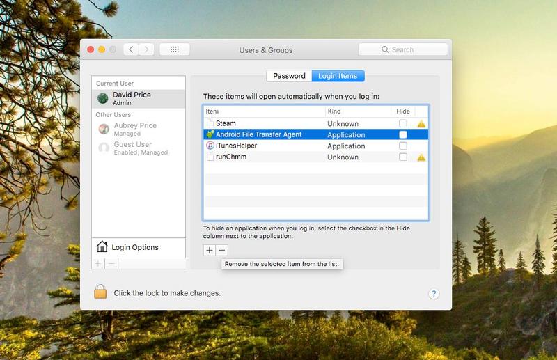Click David Price's avatar picture
Viewport: 557px width, 360px height.
pos(102,98)
